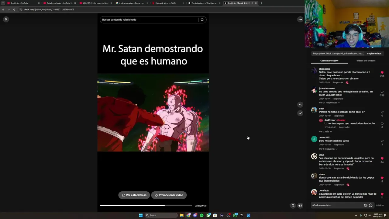Toggle video mute speaker icon

(300, 206)
